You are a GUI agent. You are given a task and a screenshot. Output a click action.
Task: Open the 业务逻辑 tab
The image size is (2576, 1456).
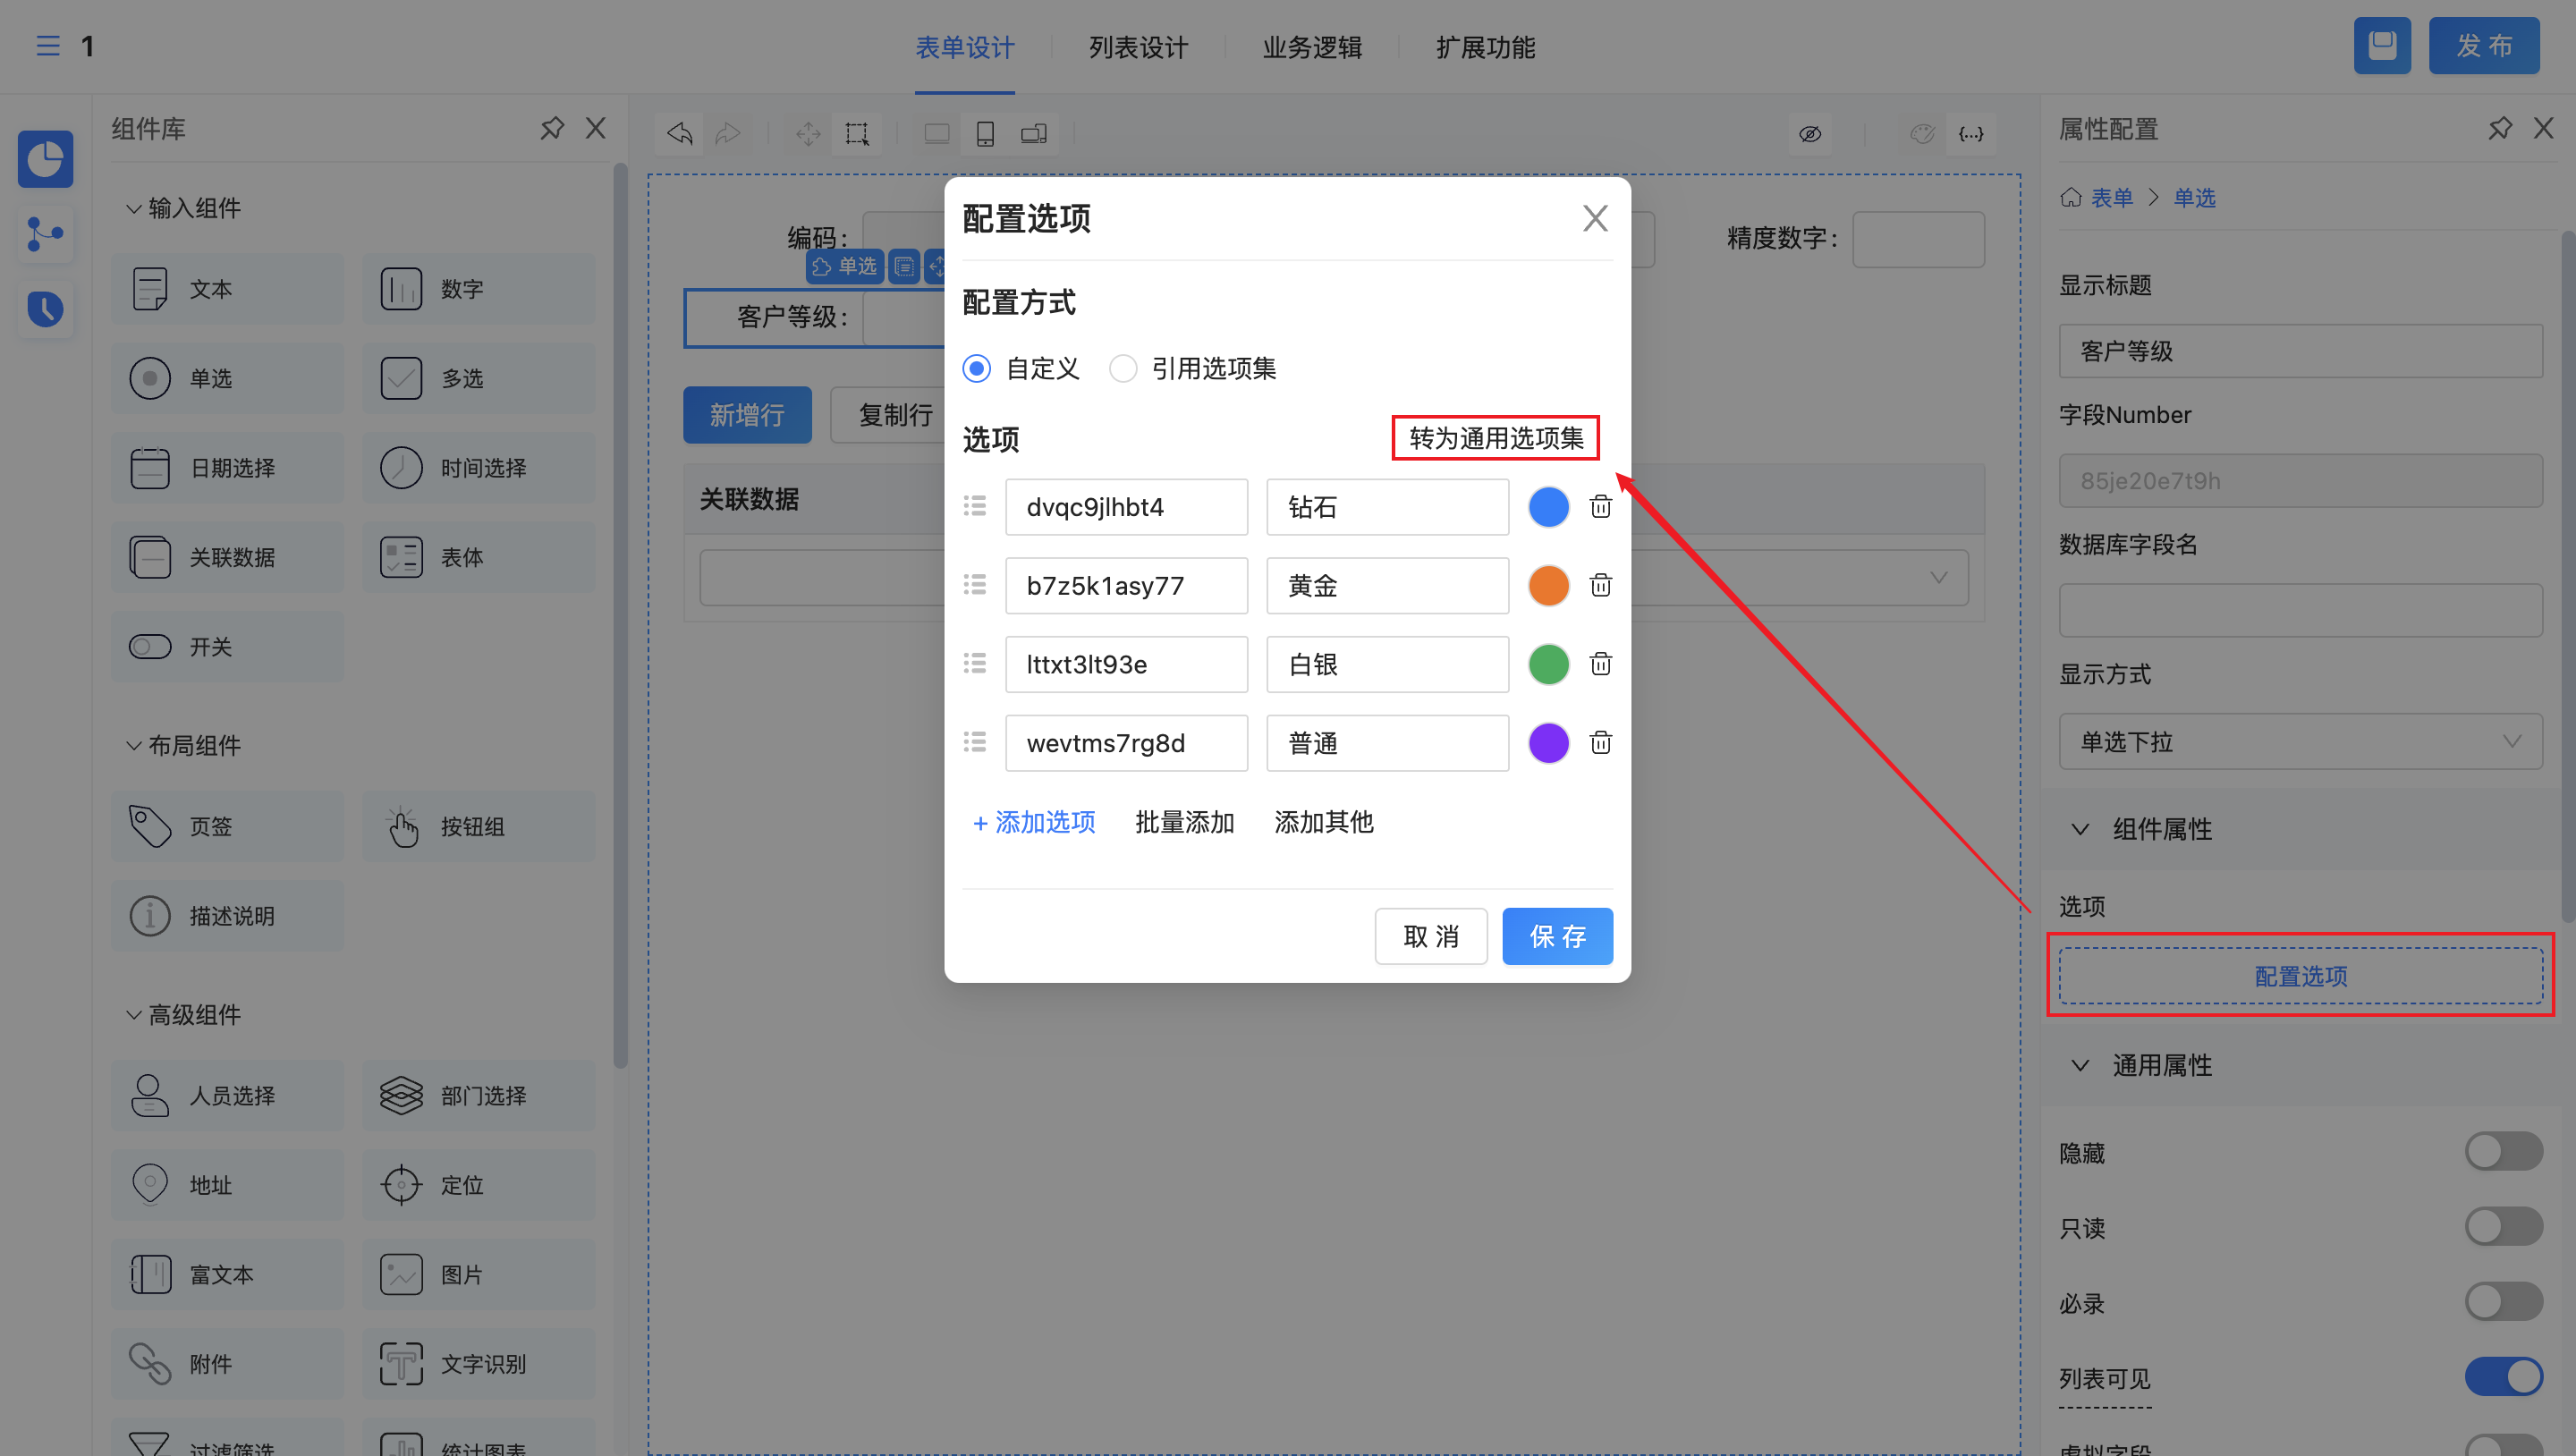pyautogui.click(x=1311, y=47)
